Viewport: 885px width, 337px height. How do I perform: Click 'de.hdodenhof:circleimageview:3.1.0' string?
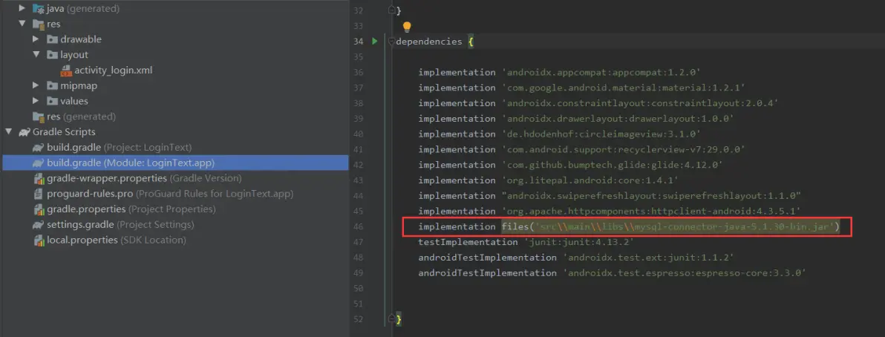tap(601, 134)
